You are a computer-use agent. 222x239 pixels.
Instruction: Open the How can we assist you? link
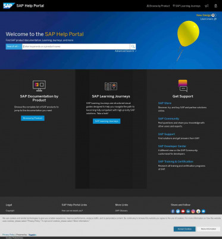point(72,211)
